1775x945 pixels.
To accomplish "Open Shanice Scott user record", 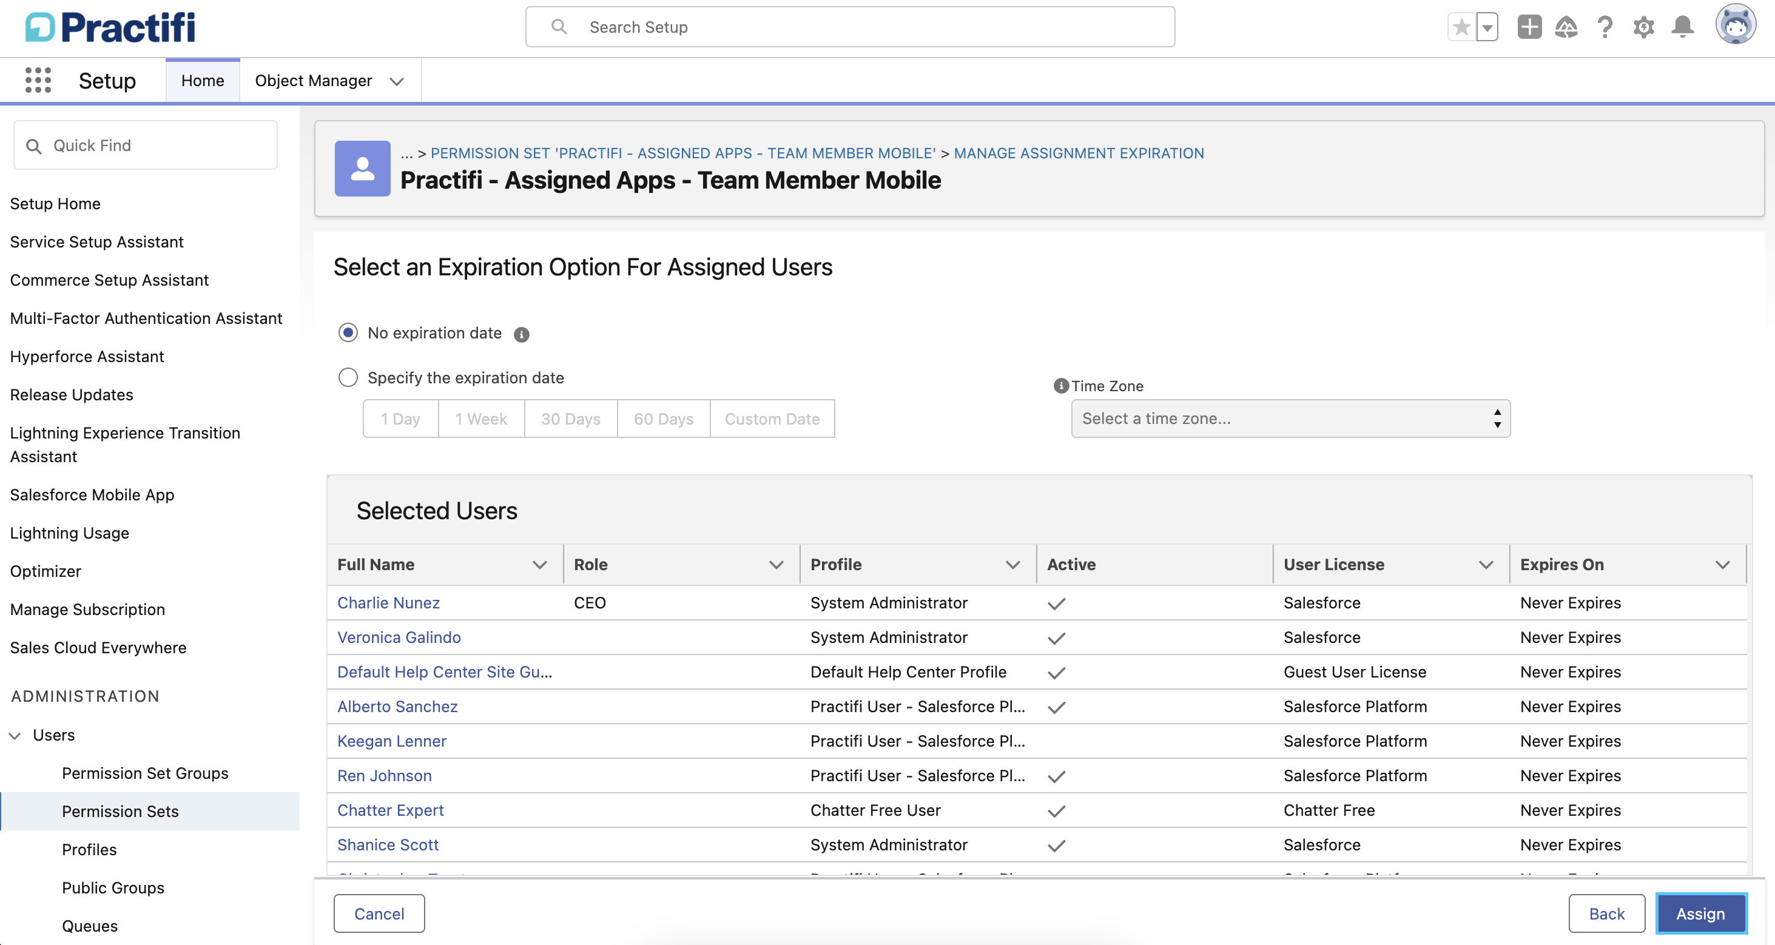I will pyautogui.click(x=388, y=844).
